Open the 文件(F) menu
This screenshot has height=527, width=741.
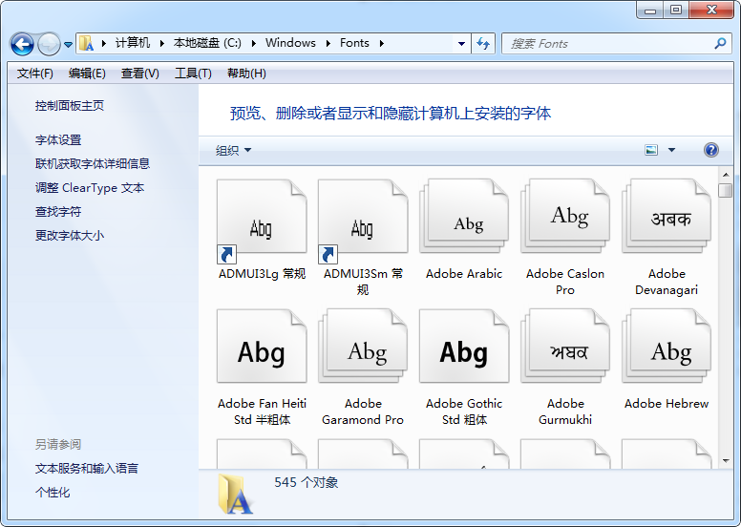[34, 74]
